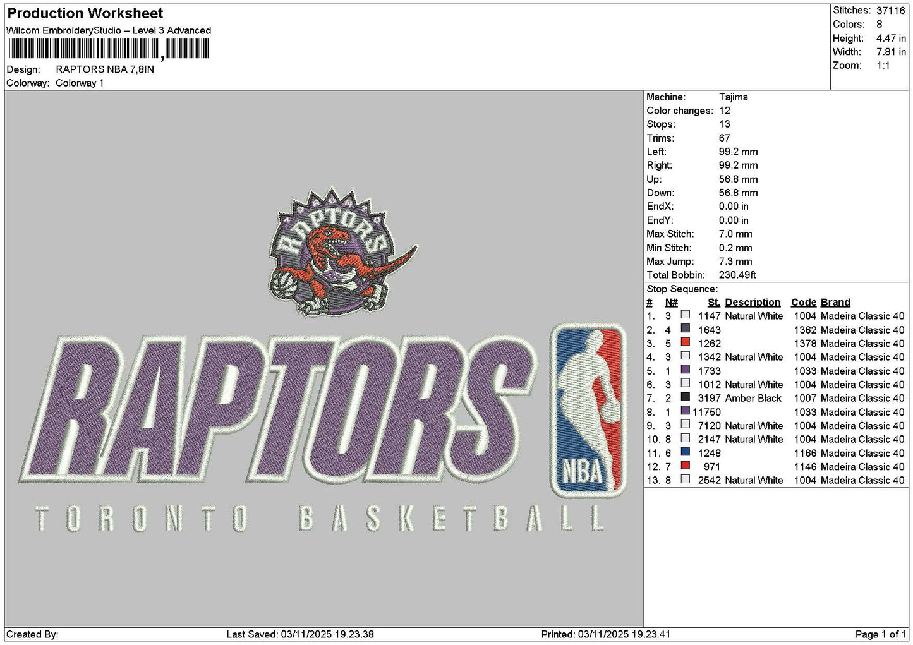Screen dimensions: 913x645
Task: Click the 'Stop Sequence:' heading
Action: pos(682,289)
